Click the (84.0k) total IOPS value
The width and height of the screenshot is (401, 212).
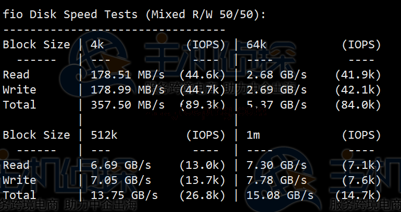tap(358, 105)
